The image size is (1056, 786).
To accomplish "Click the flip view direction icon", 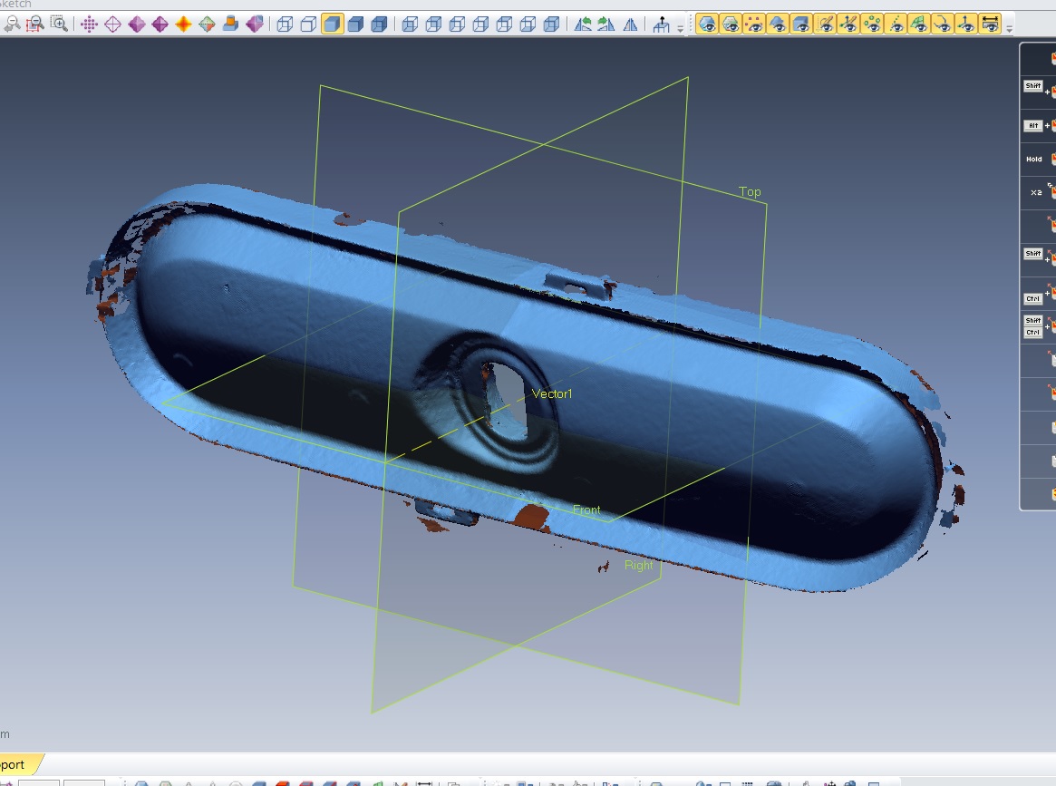I will 630,24.
